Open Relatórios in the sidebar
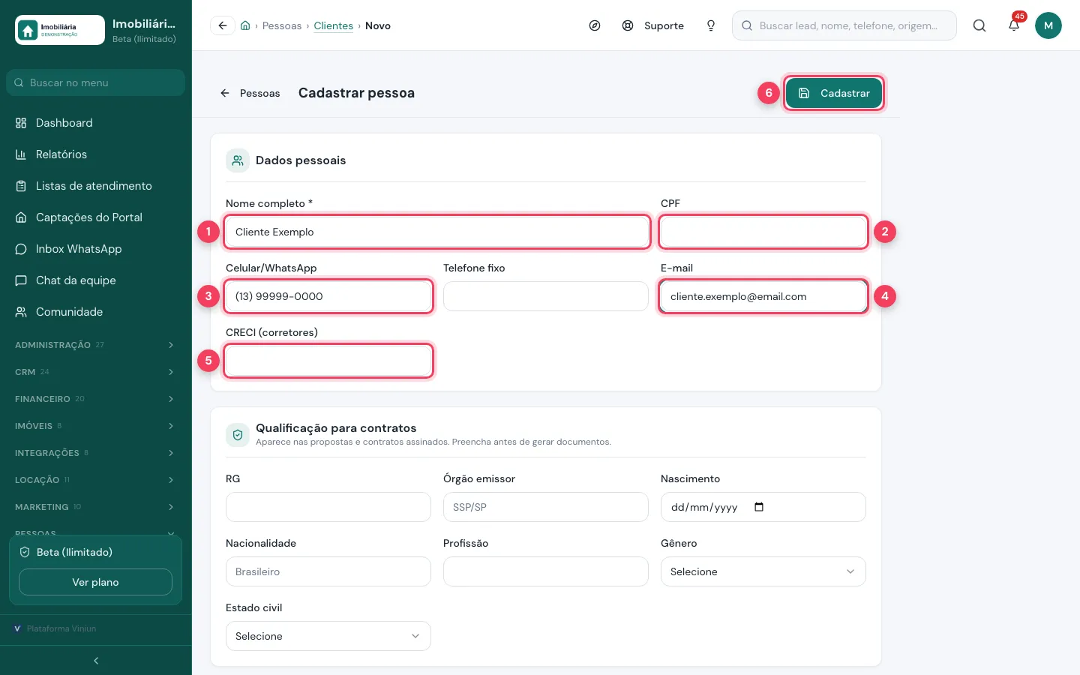Image resolution: width=1080 pixels, height=675 pixels. coord(96,154)
